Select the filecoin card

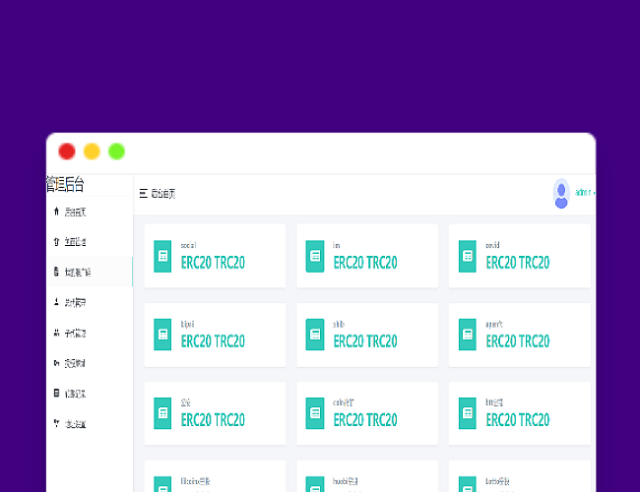point(215,478)
